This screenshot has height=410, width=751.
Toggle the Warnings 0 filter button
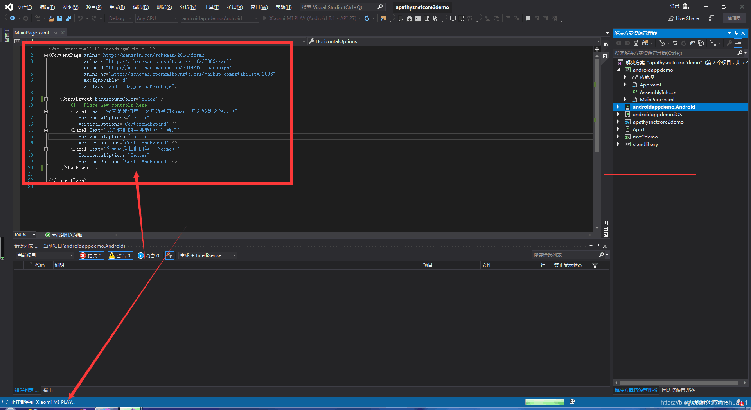point(120,255)
